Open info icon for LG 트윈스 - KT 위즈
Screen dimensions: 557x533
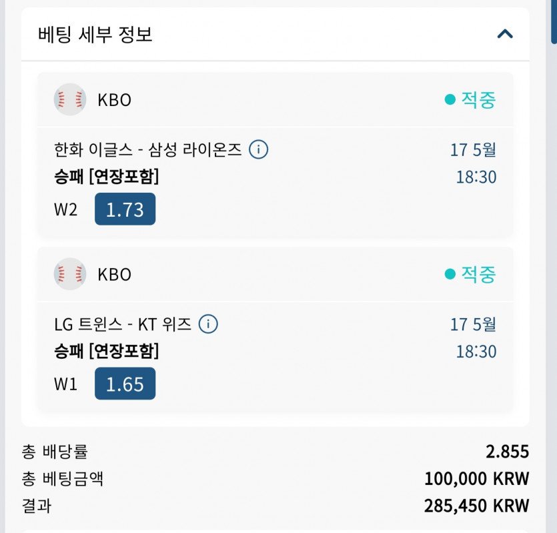click(x=209, y=324)
